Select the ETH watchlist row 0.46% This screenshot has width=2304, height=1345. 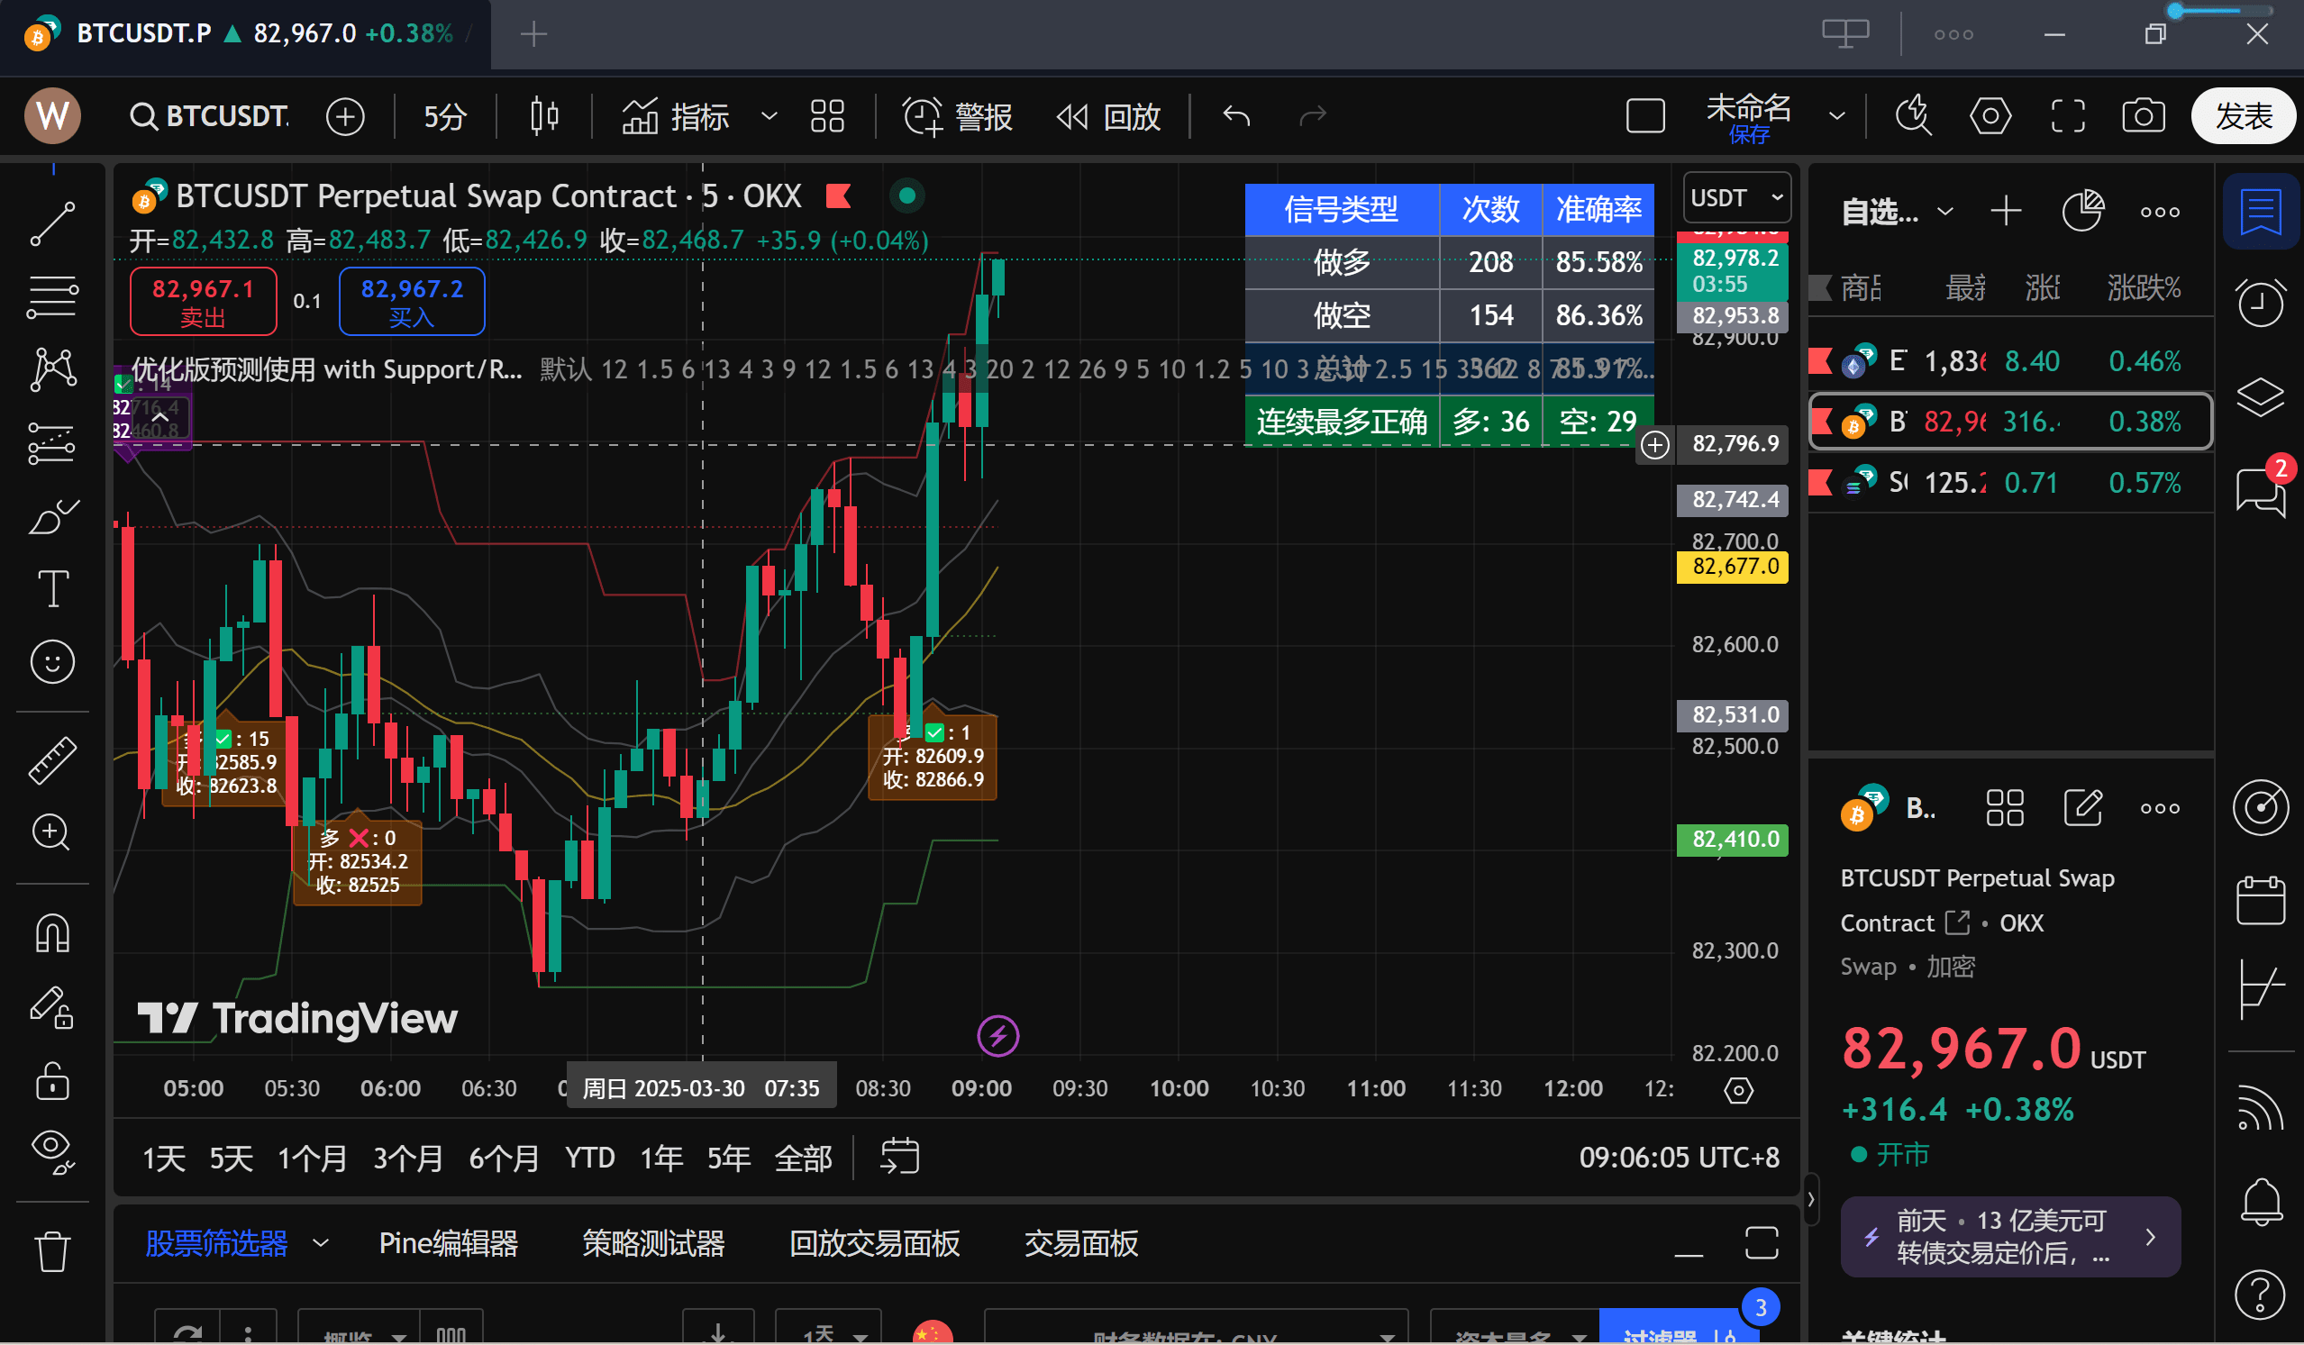coord(2009,361)
